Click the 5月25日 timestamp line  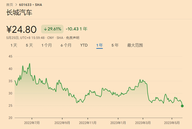(x=43, y=38)
